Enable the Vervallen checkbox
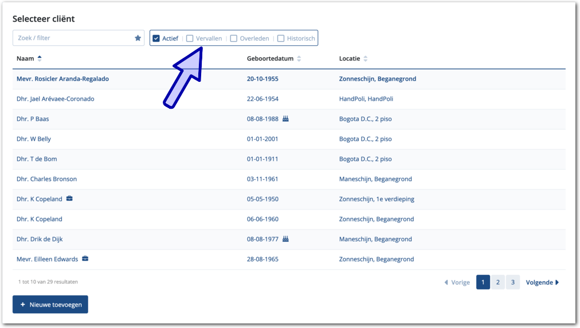This screenshot has height=328, width=580. click(x=190, y=39)
